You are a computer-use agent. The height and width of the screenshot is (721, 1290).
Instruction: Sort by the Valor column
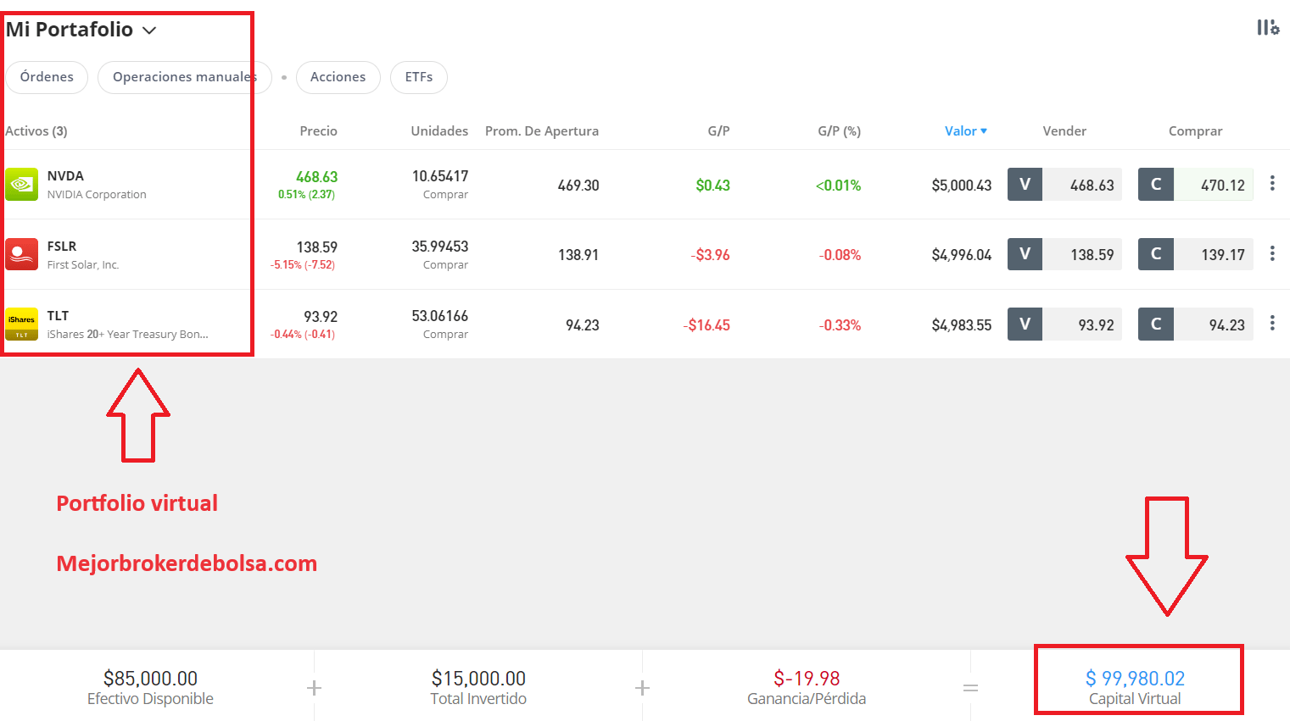(x=966, y=130)
